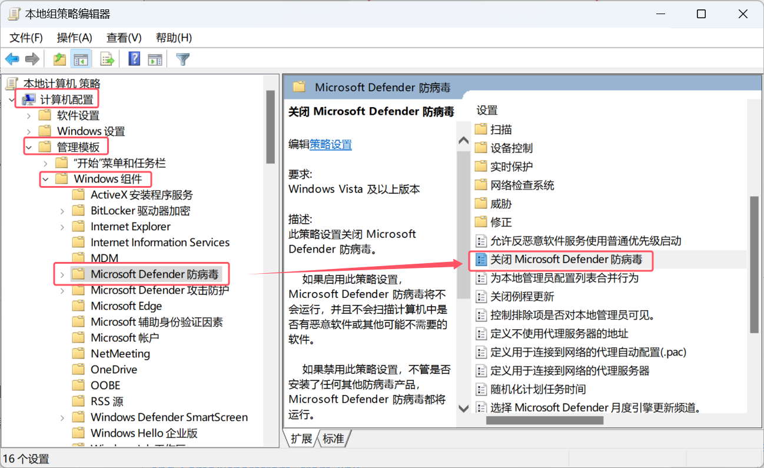
Task: Switch to the 标准 tab
Action: 334,439
